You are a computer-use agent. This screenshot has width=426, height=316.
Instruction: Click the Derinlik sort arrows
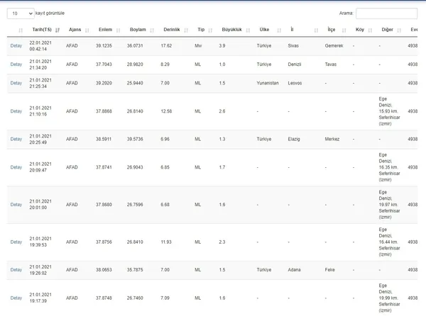(x=186, y=30)
